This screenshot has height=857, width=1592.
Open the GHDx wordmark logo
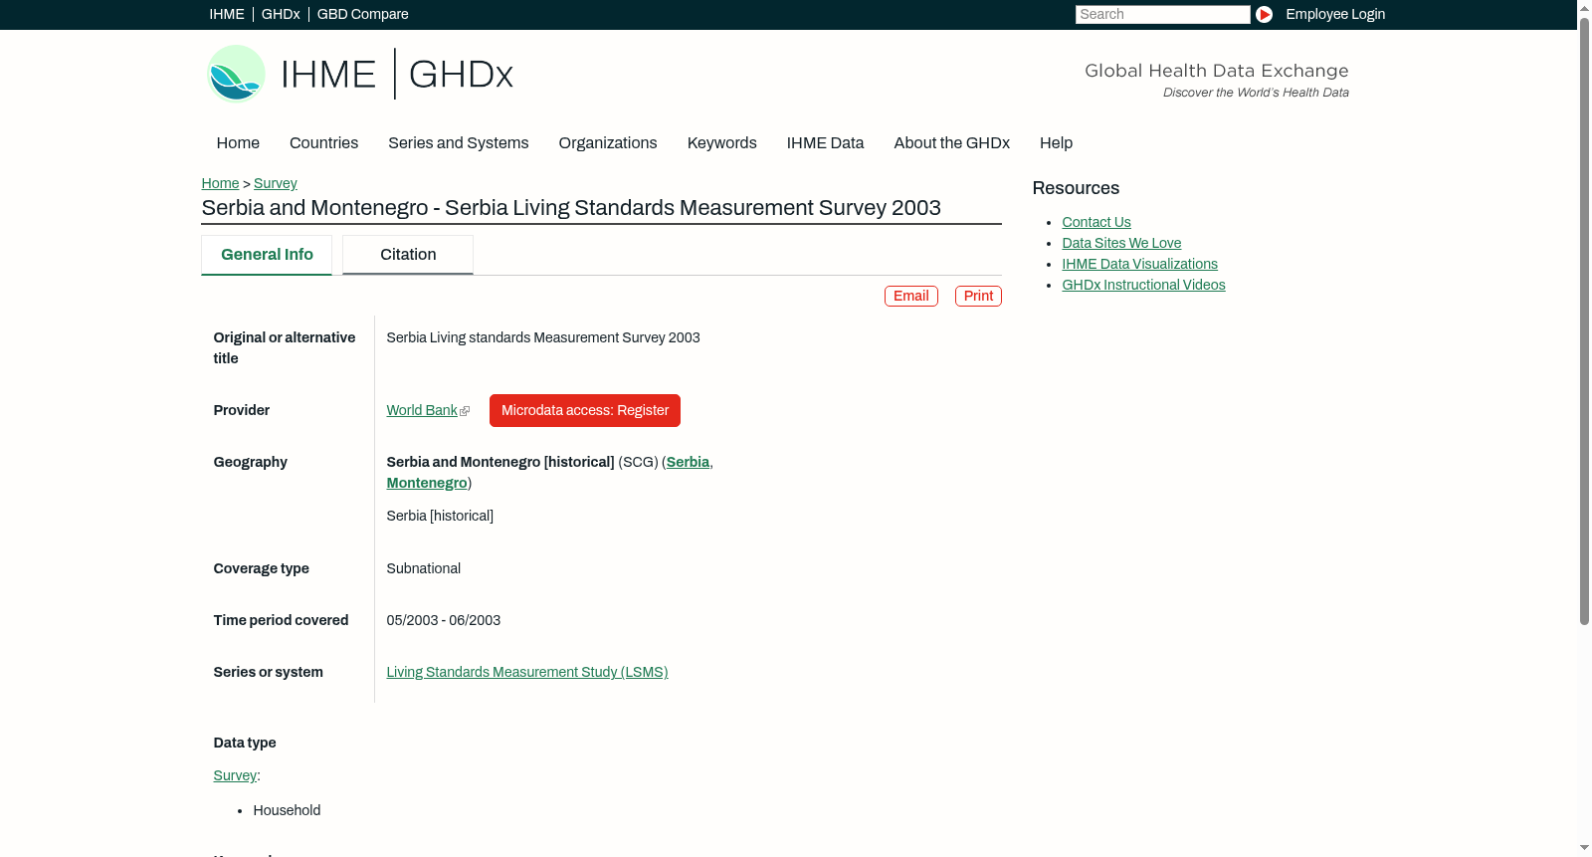(461, 75)
